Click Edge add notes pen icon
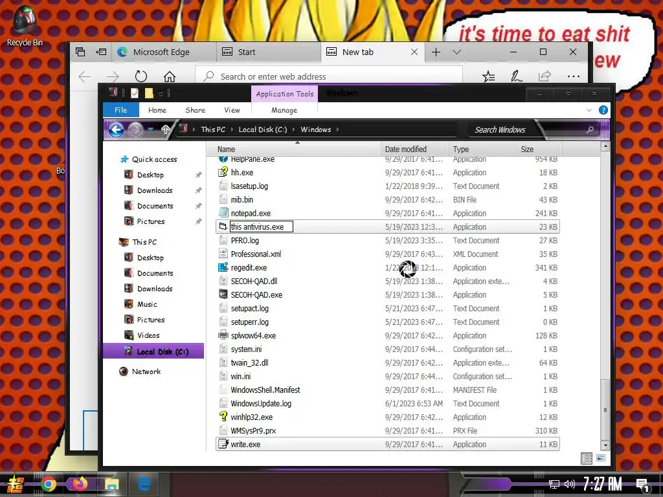Screen dimensions: 663x497 click(x=516, y=76)
